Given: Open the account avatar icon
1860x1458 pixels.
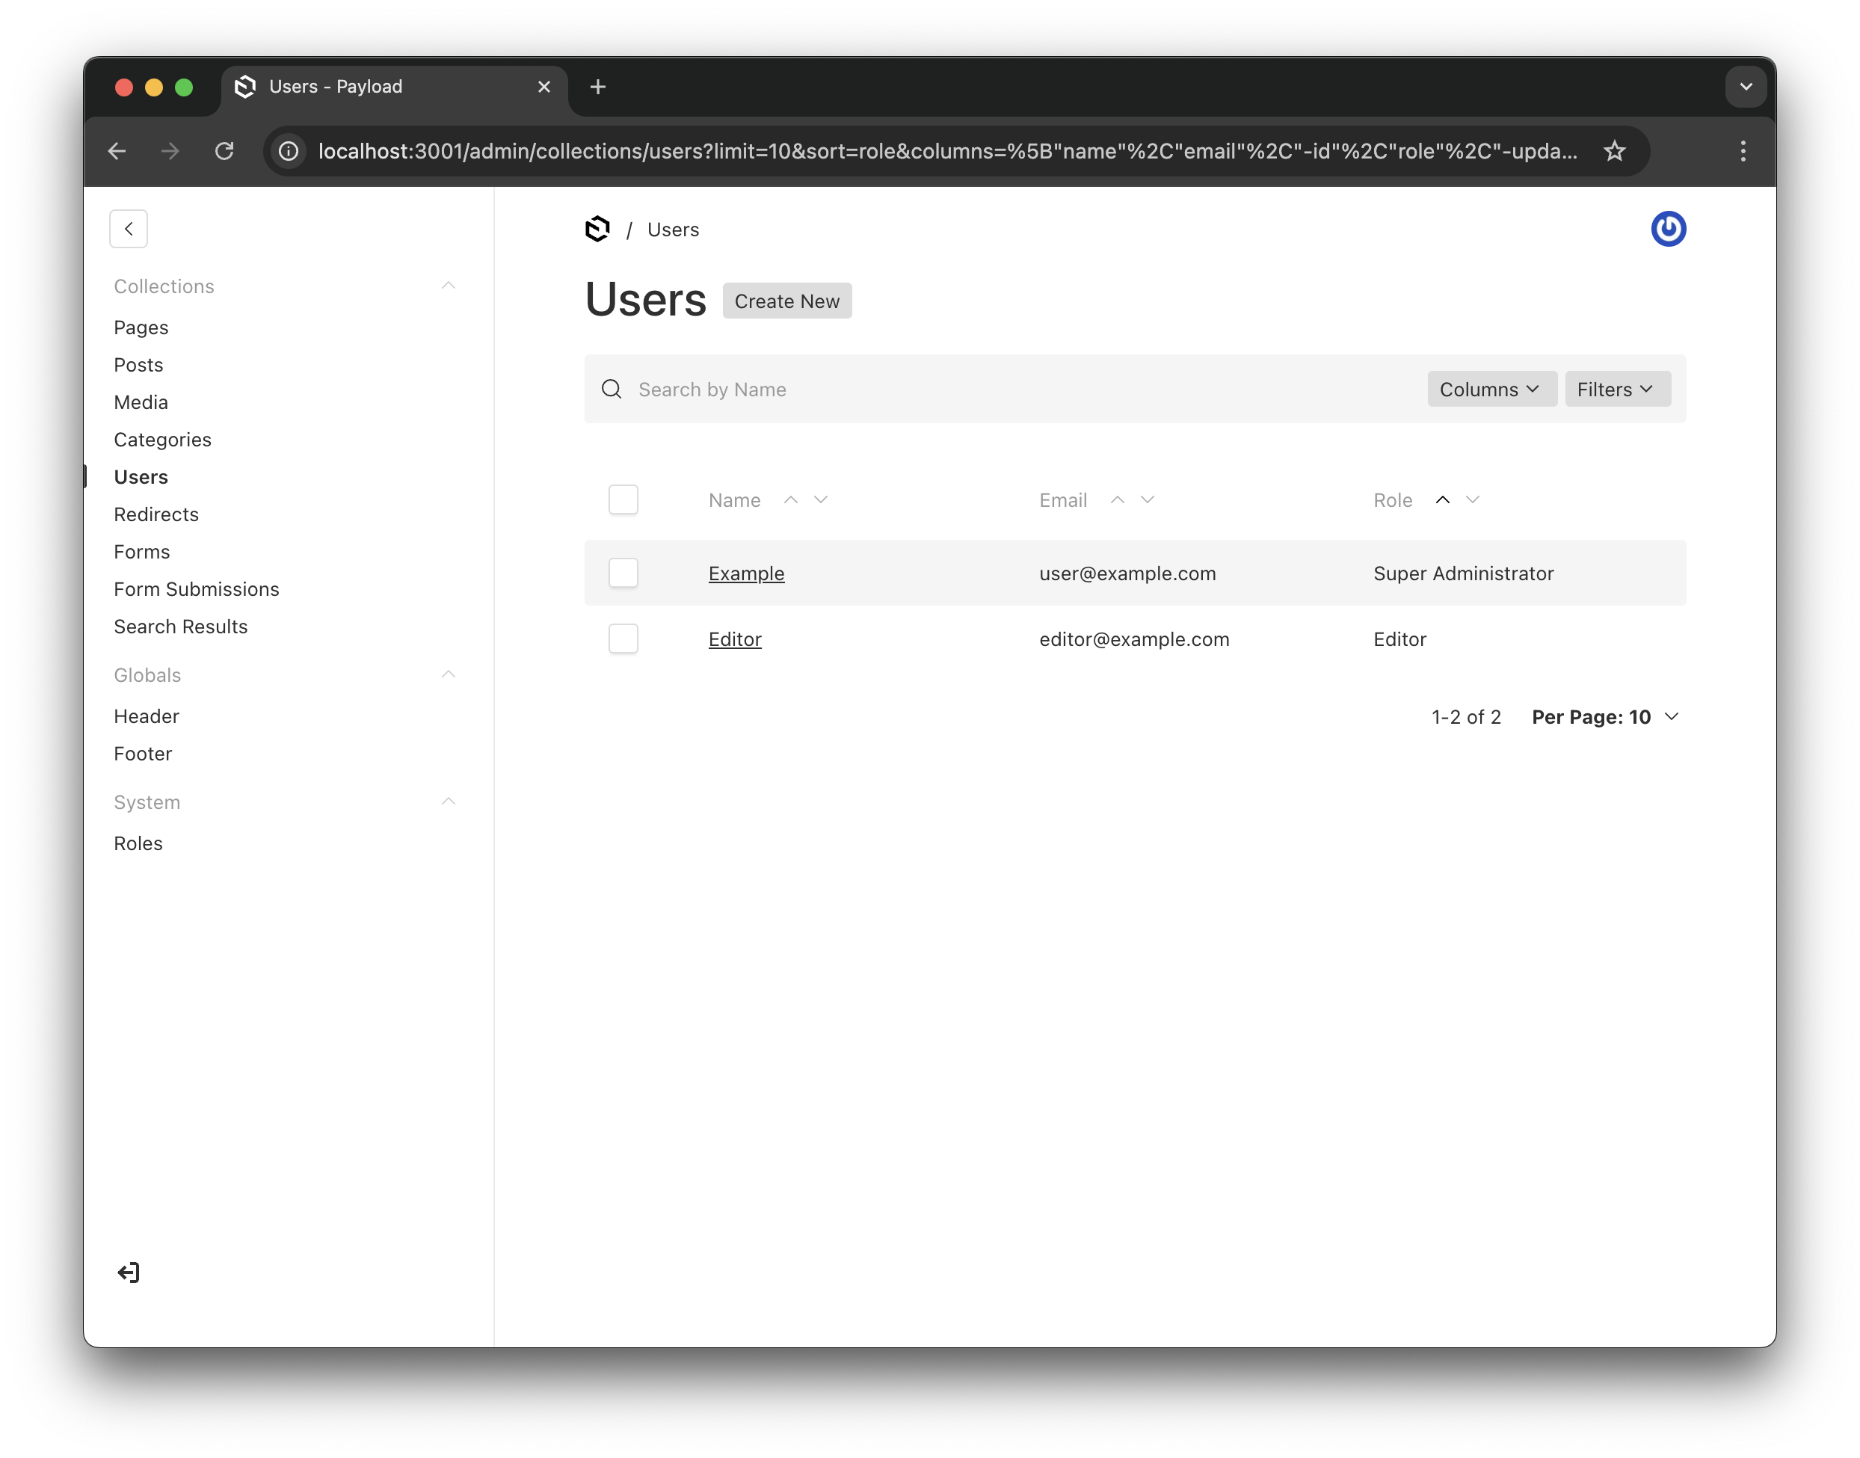Looking at the screenshot, I should 1667,229.
